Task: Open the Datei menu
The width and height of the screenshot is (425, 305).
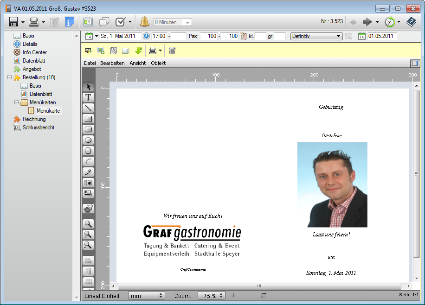Action: [x=90, y=63]
